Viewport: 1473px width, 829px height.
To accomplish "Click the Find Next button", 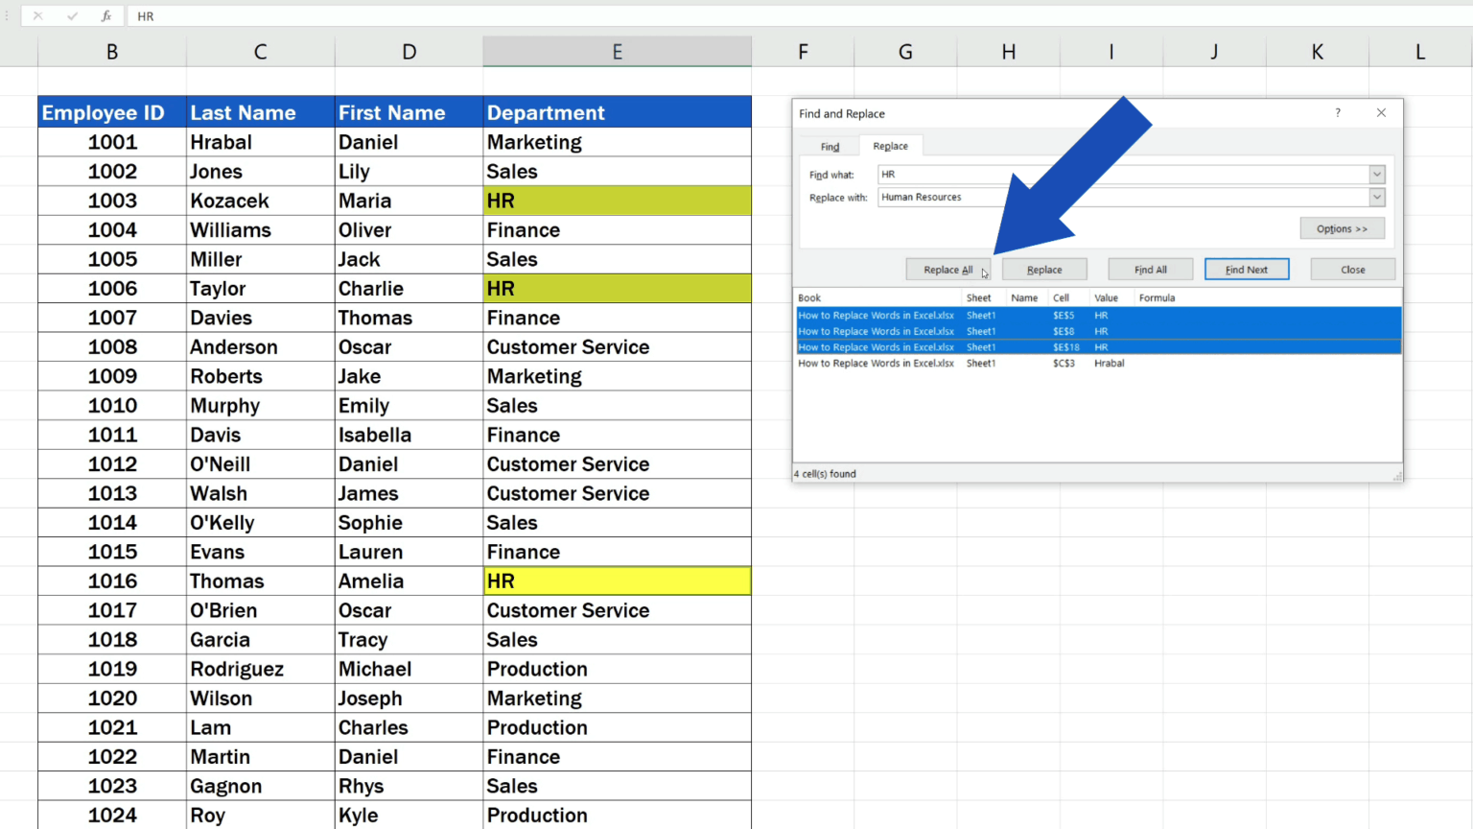I will [1247, 269].
